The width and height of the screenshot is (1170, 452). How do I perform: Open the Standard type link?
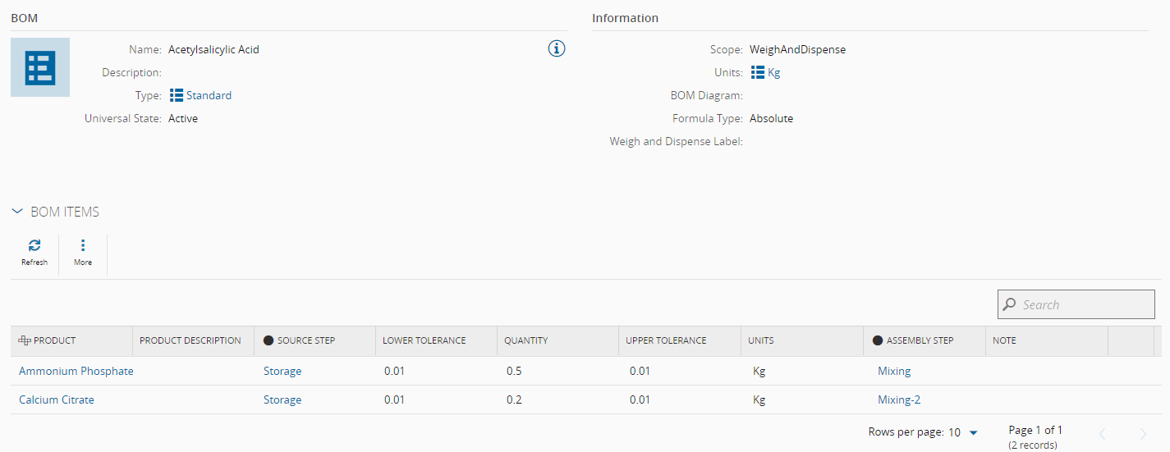(x=209, y=95)
